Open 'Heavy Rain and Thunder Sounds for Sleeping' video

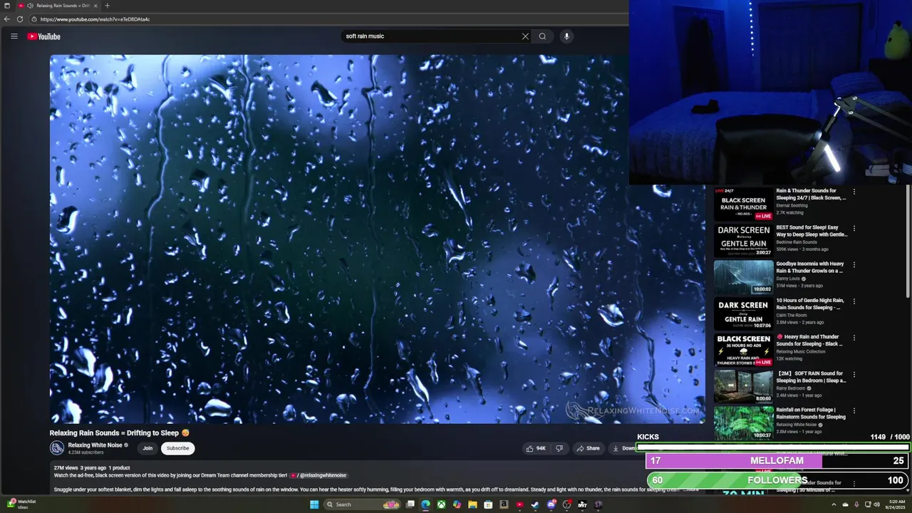click(809, 341)
